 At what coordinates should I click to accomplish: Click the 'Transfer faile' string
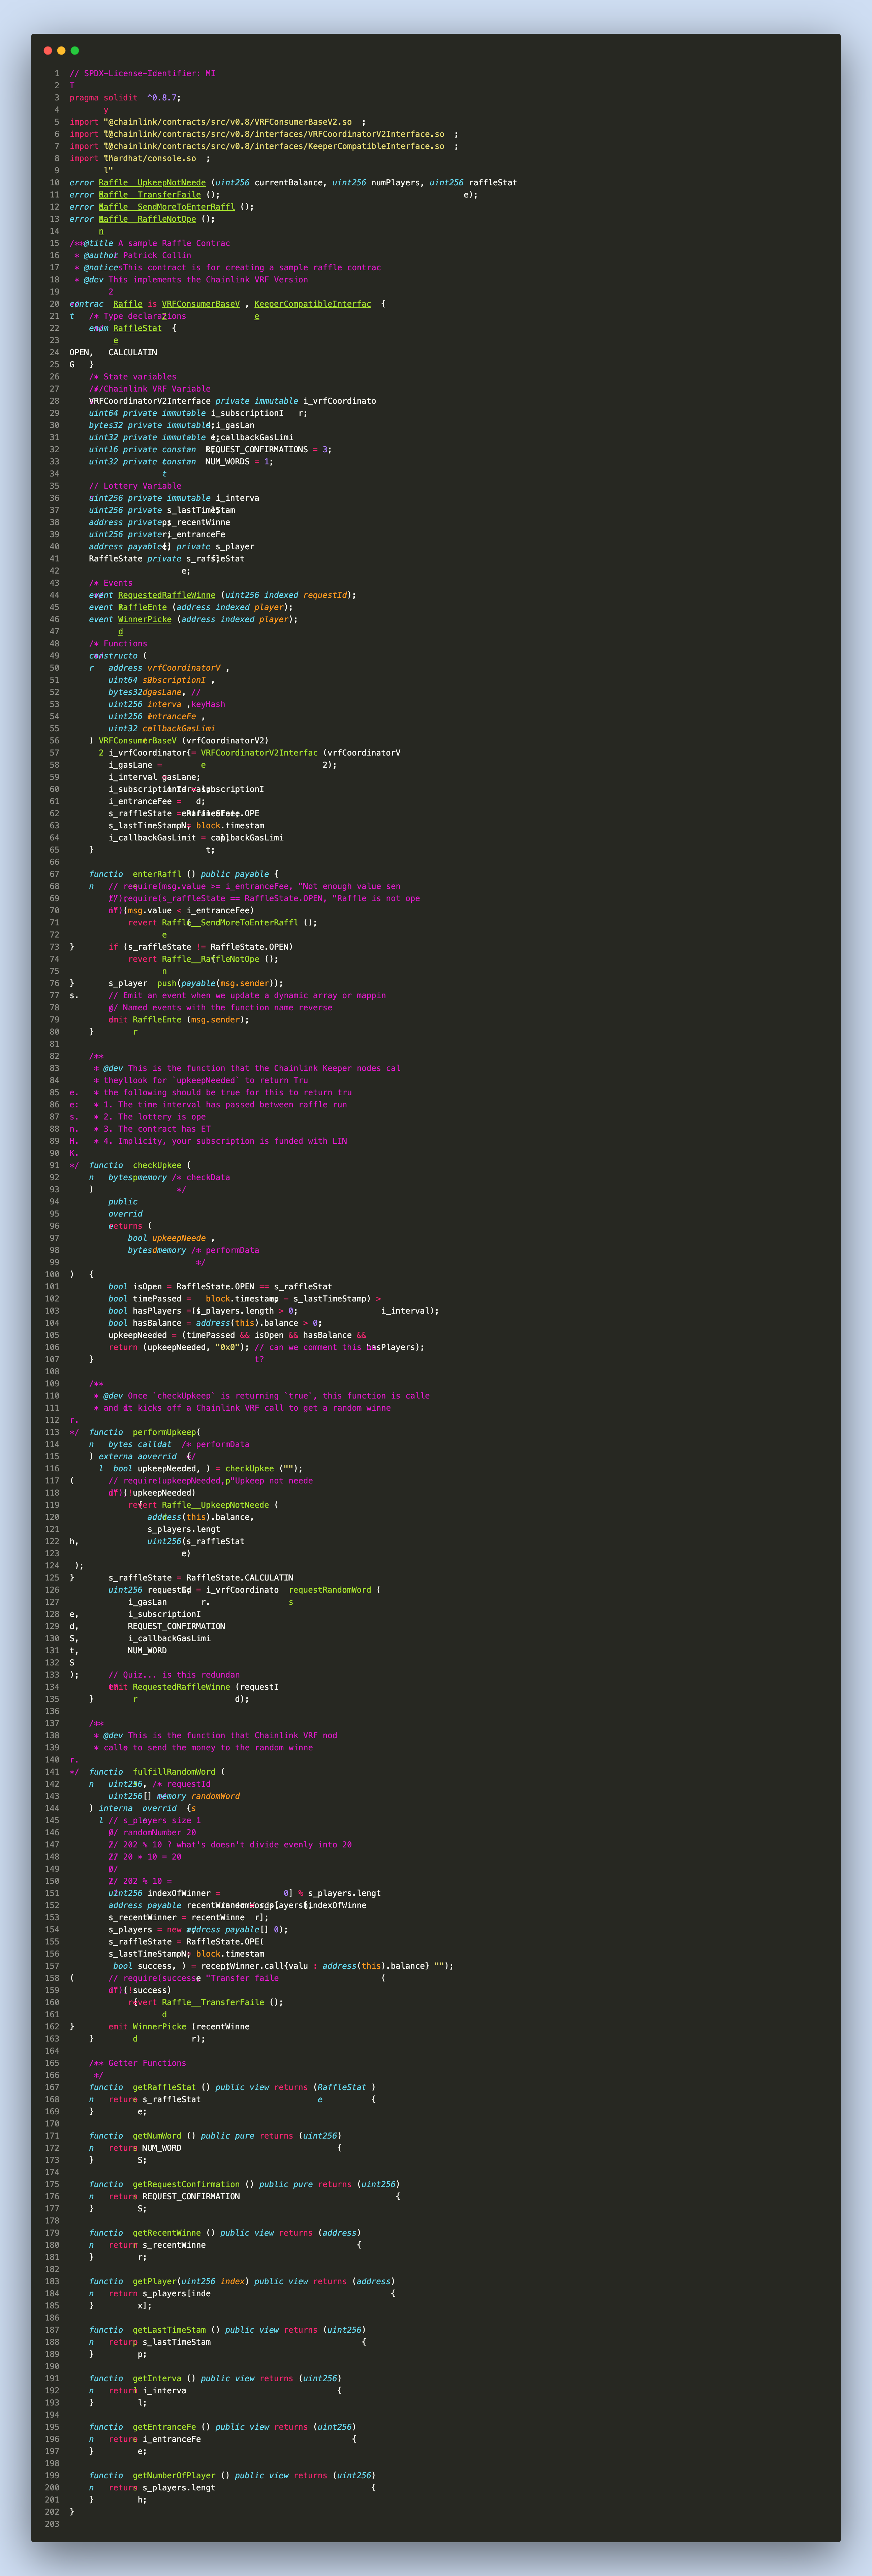[x=242, y=1978]
